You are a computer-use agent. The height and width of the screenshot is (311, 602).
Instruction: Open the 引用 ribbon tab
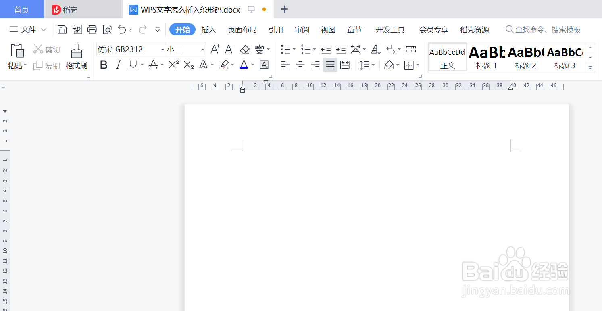pos(276,30)
